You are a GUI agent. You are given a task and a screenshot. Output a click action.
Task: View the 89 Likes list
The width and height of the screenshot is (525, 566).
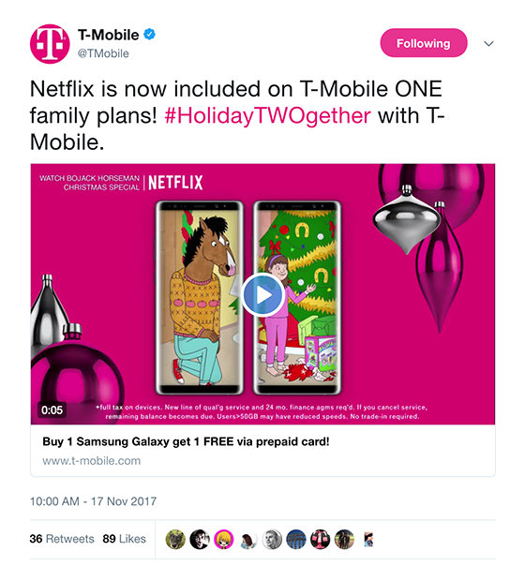[124, 539]
